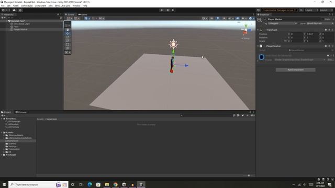Screen dimensions: 335x188
Task: Open the pivot mode dropdown
Action: 70,18
